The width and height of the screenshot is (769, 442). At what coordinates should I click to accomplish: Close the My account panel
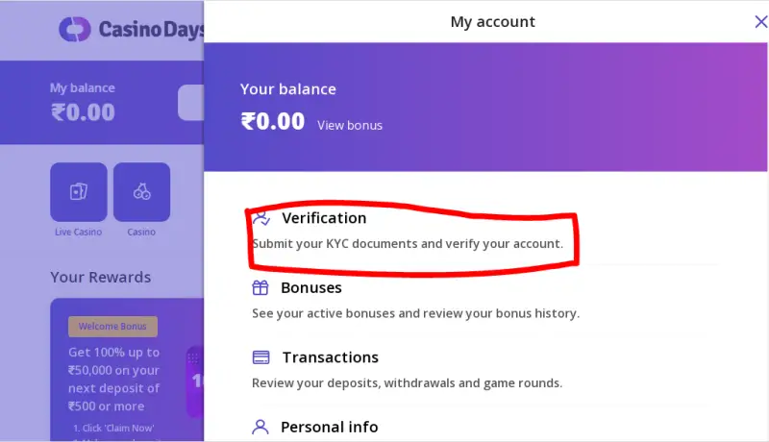pyautogui.click(x=760, y=21)
